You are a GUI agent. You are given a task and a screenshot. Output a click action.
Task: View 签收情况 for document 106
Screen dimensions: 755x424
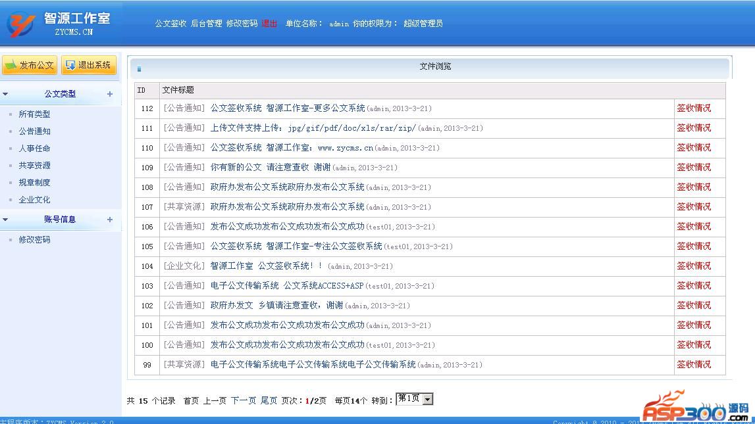[x=694, y=226]
